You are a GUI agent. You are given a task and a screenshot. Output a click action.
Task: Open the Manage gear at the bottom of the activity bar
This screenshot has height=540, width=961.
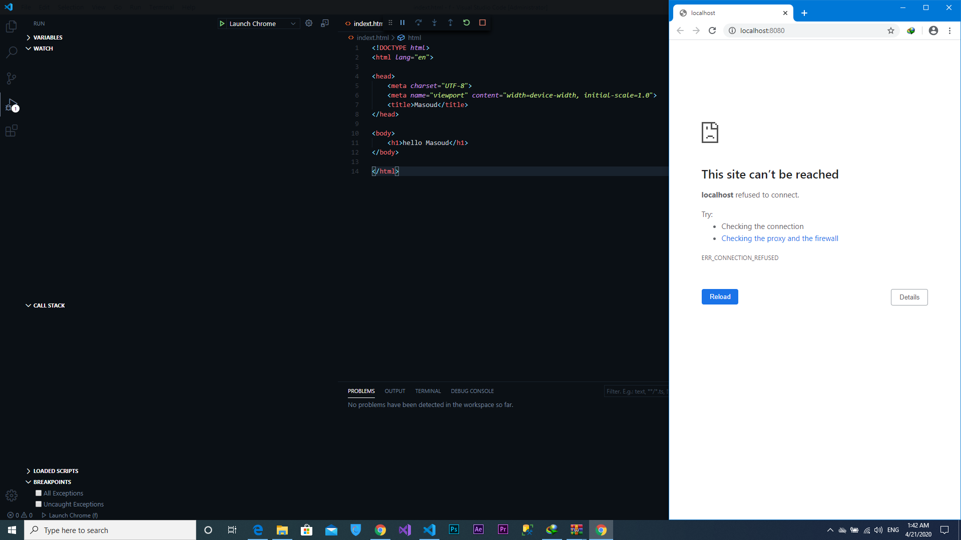12,495
